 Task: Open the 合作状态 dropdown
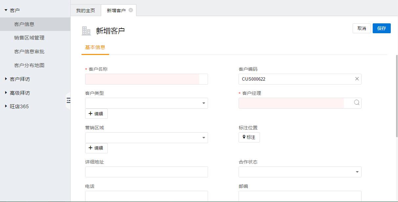point(357,172)
